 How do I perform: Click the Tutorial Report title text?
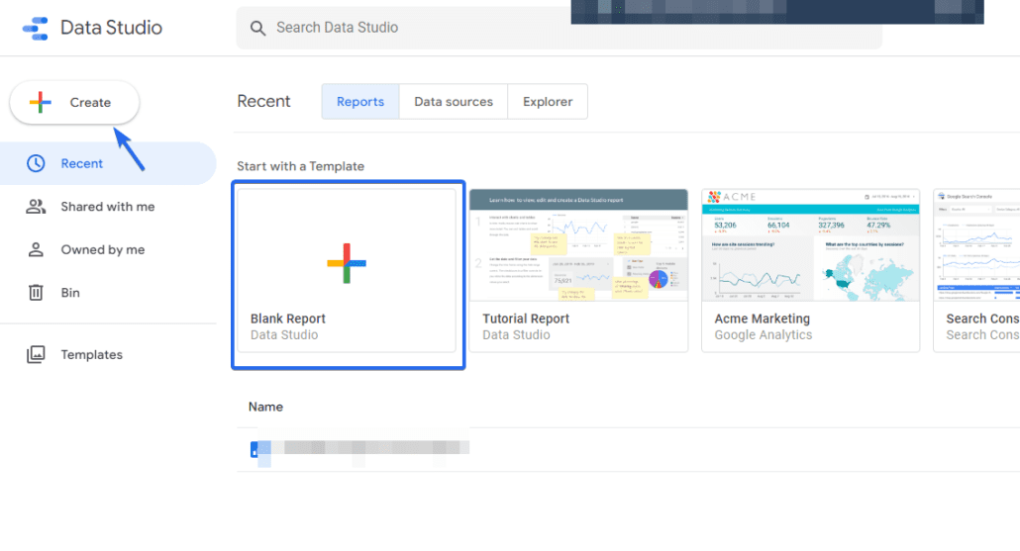click(x=526, y=319)
